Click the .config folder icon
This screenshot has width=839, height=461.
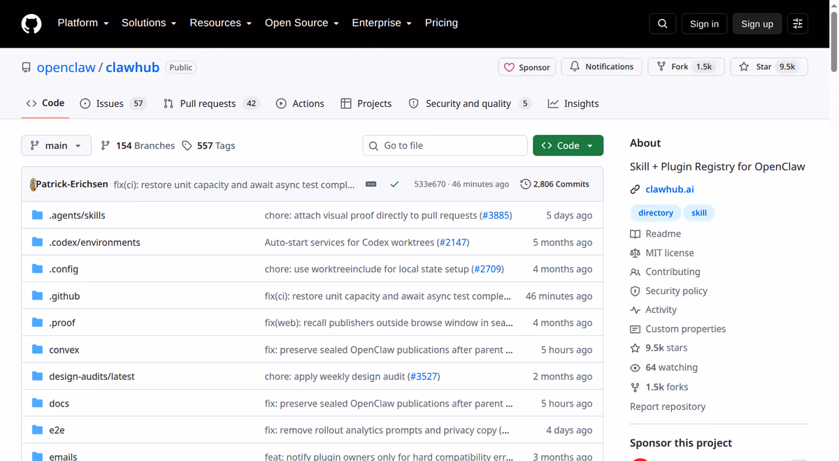(38, 269)
